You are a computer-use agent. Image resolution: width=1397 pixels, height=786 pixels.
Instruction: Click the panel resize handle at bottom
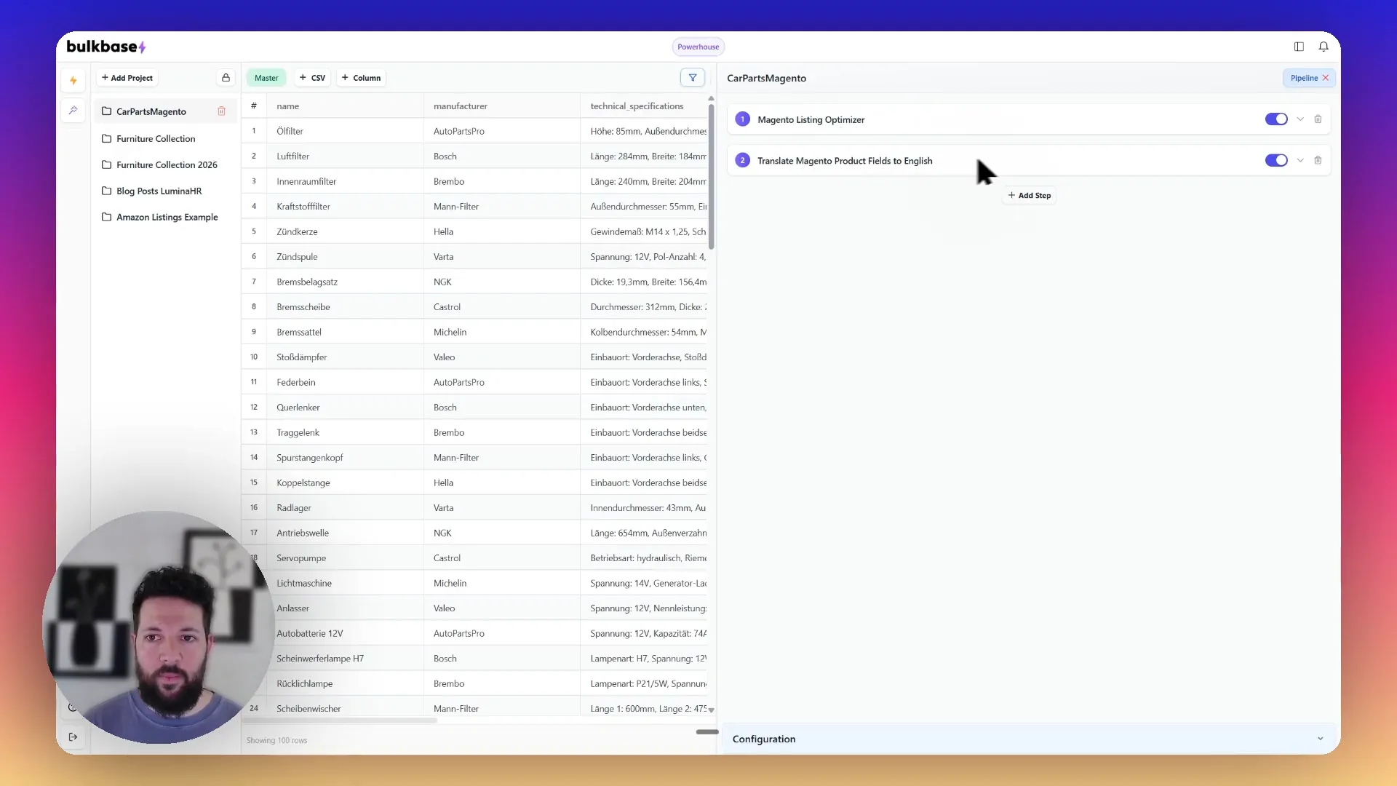(707, 732)
